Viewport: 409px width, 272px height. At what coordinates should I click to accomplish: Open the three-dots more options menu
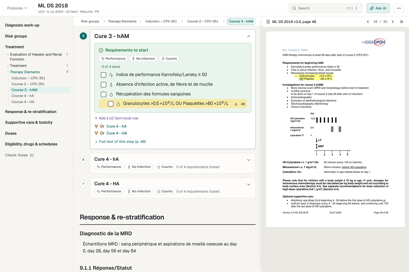399,8
